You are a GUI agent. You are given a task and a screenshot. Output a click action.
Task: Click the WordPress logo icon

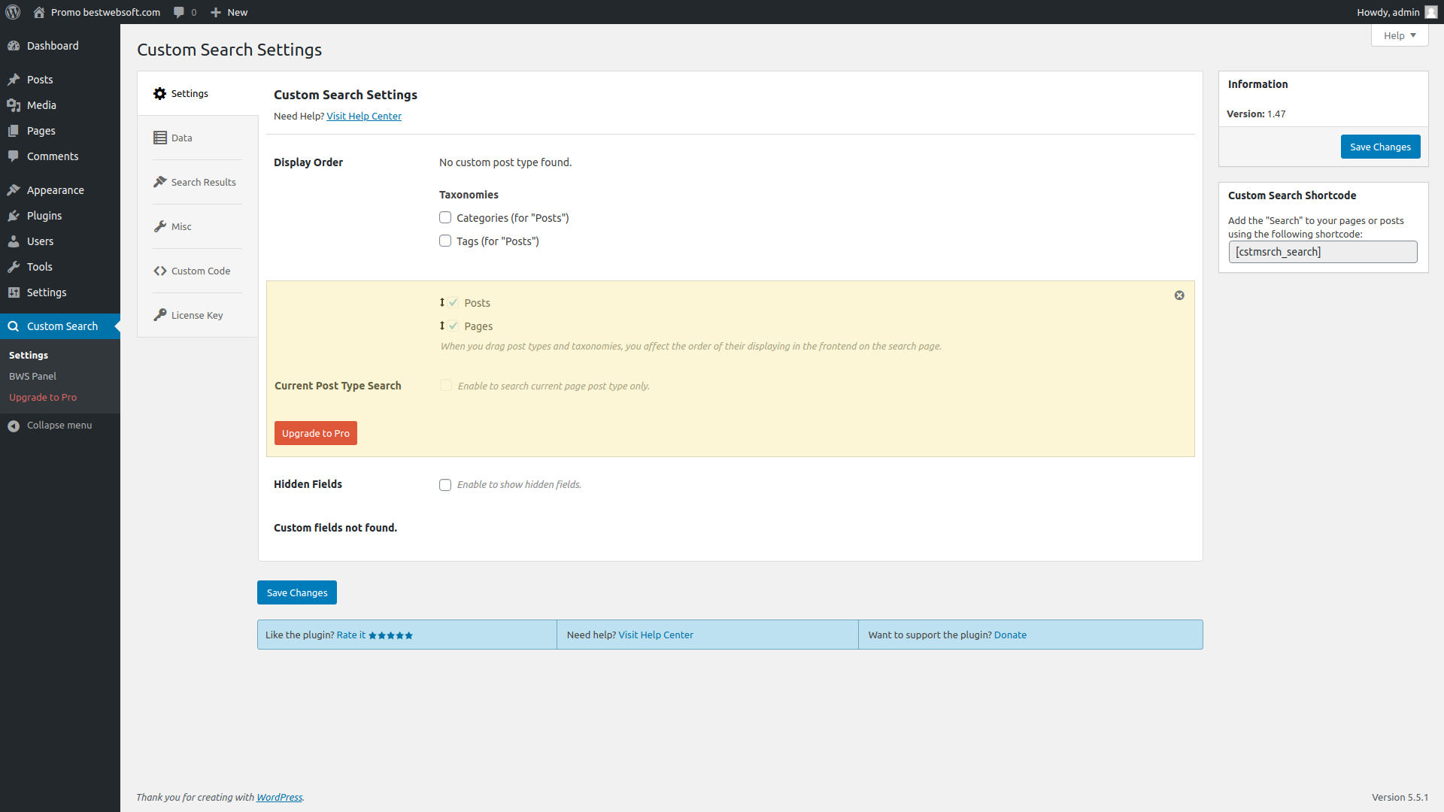pos(13,12)
